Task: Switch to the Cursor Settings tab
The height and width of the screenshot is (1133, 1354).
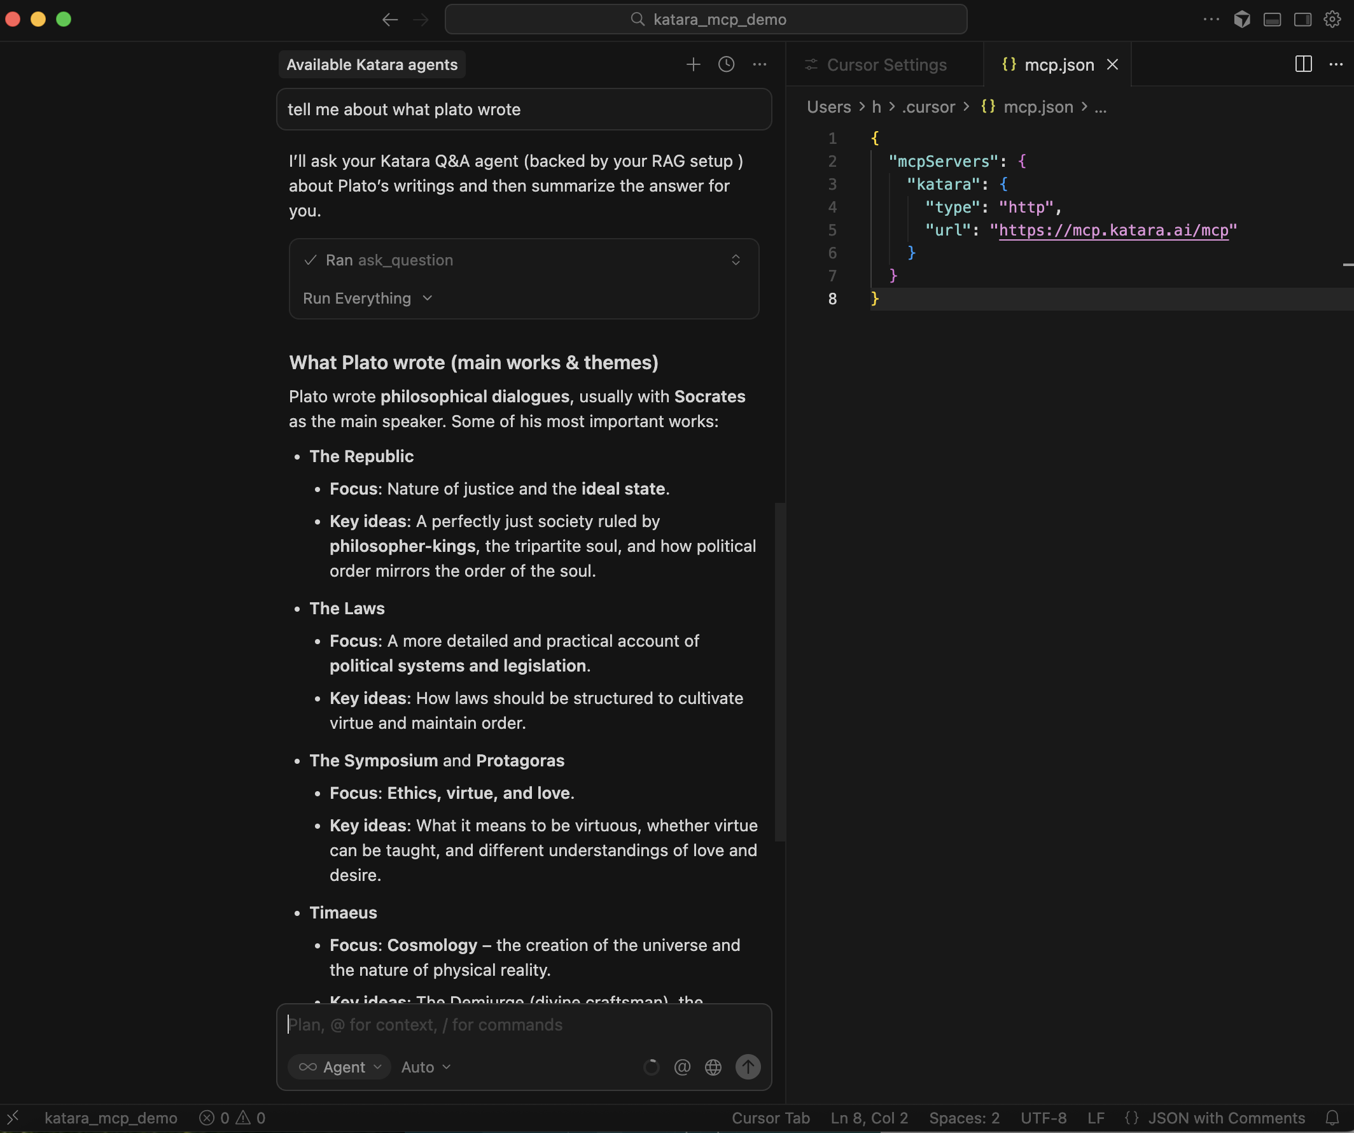Action: pyautogui.click(x=886, y=64)
